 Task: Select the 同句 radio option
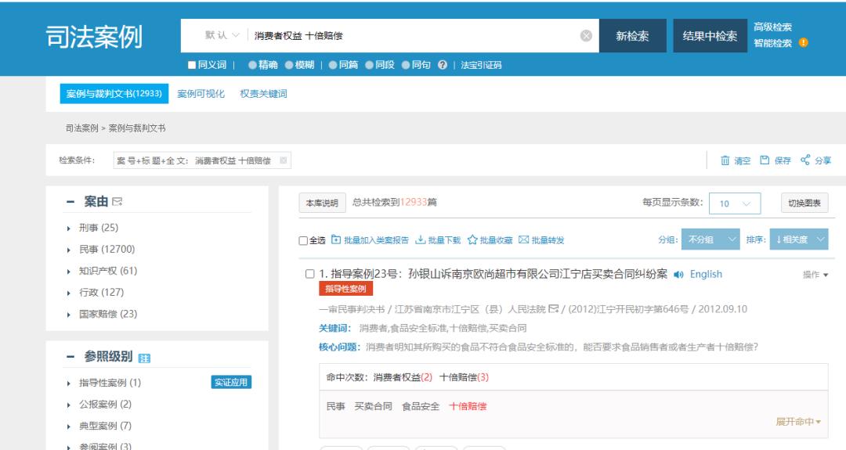[405, 65]
